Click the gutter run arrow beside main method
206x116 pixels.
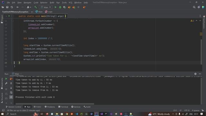coord(9,16)
